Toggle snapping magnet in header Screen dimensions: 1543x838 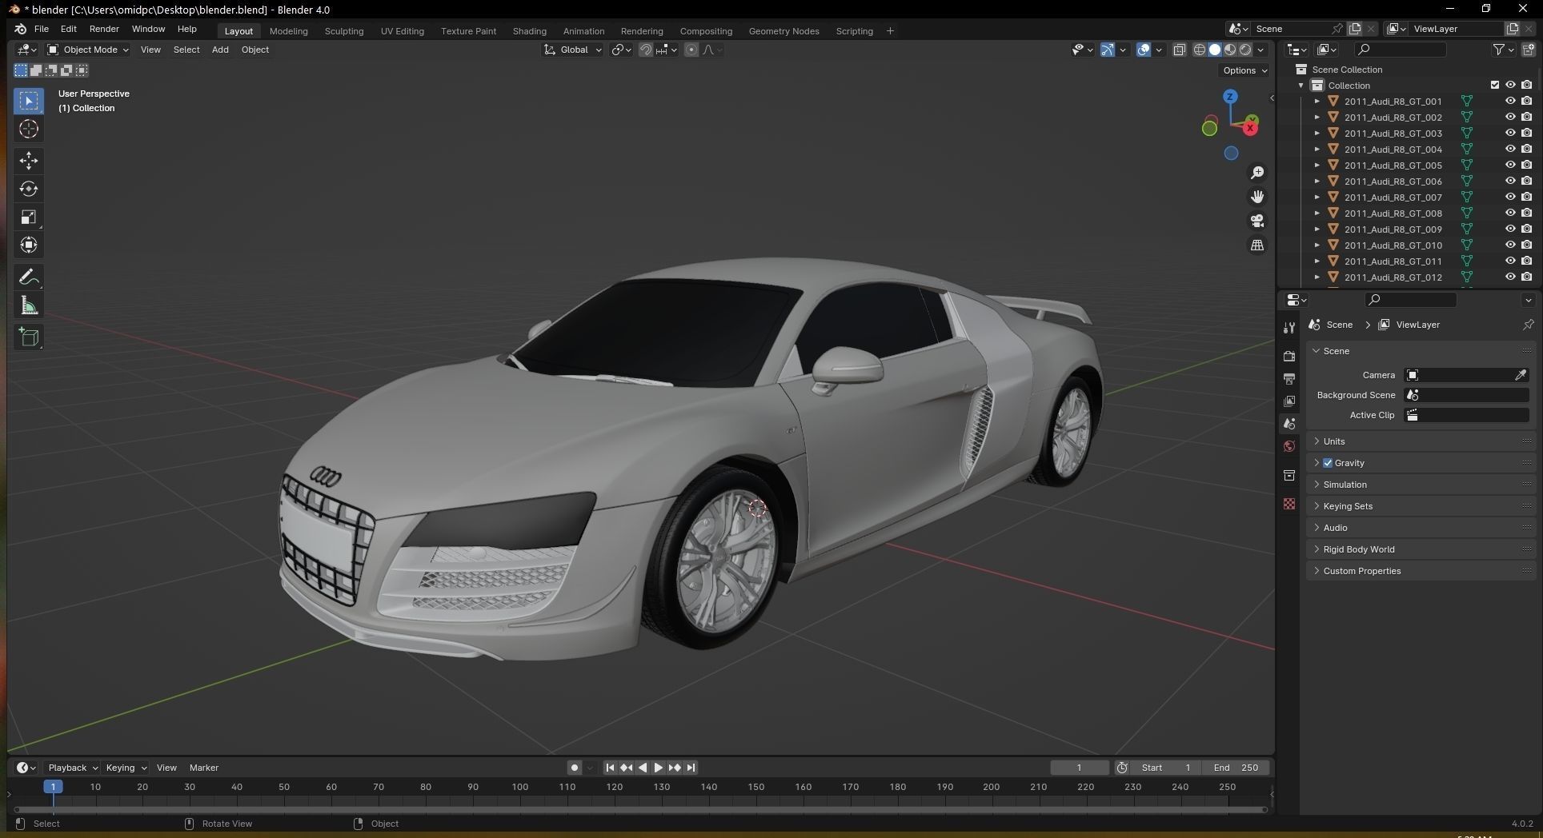[x=646, y=50]
